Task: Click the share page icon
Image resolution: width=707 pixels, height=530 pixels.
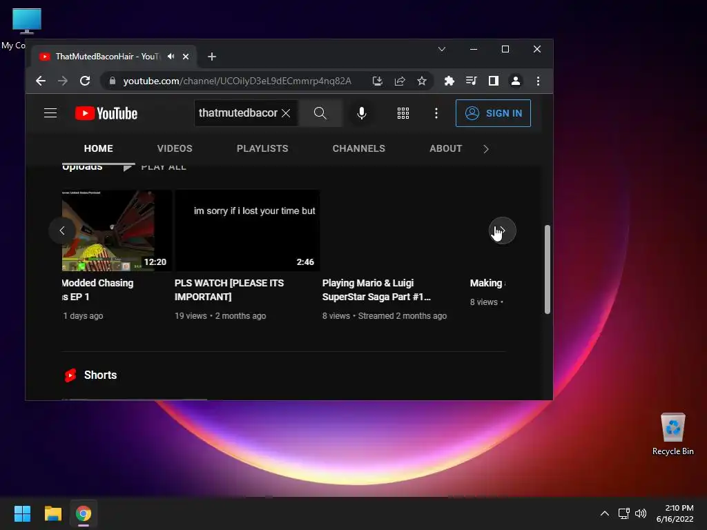Action: click(400, 81)
